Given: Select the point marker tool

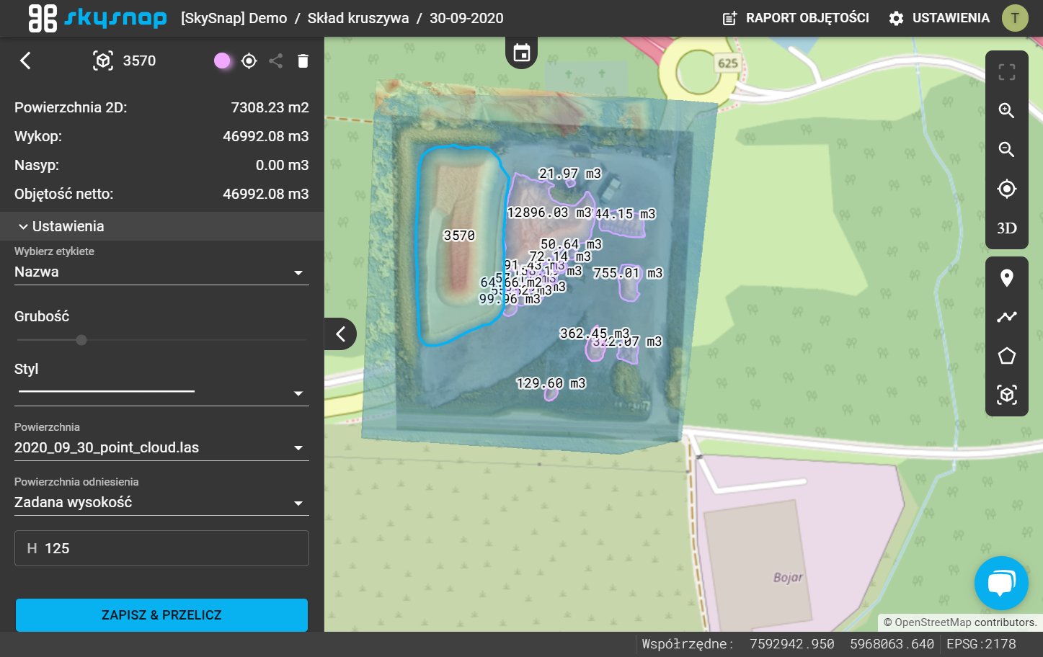Looking at the screenshot, I should point(1007,277).
